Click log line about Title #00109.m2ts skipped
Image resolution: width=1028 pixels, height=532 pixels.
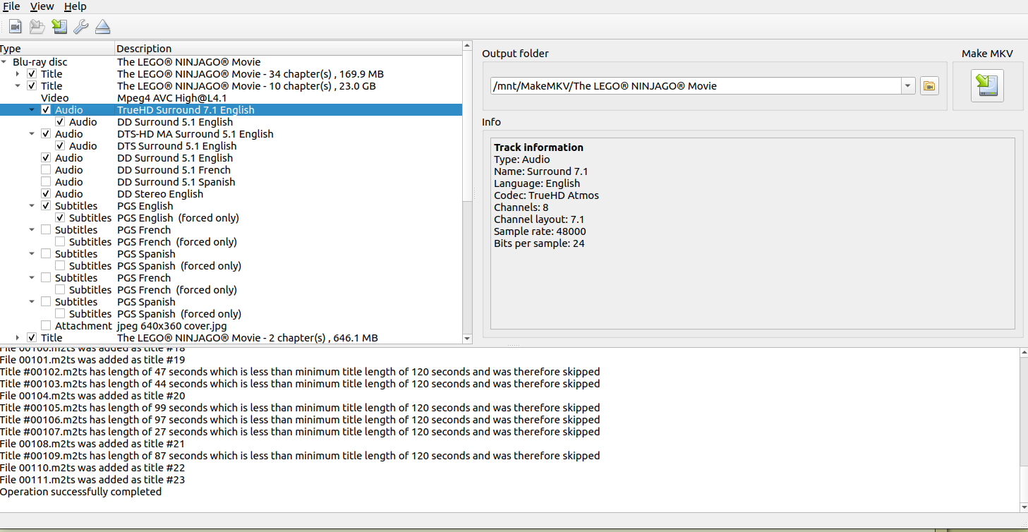pyautogui.click(x=300, y=456)
